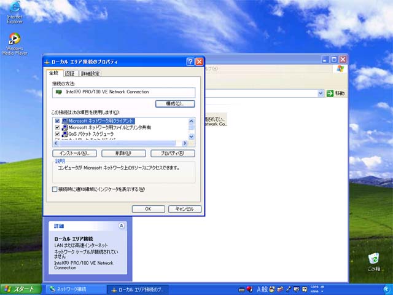Click the Intel(R) PRO/100 VE adapter name field
This screenshot has height=295, width=393.
click(x=123, y=92)
